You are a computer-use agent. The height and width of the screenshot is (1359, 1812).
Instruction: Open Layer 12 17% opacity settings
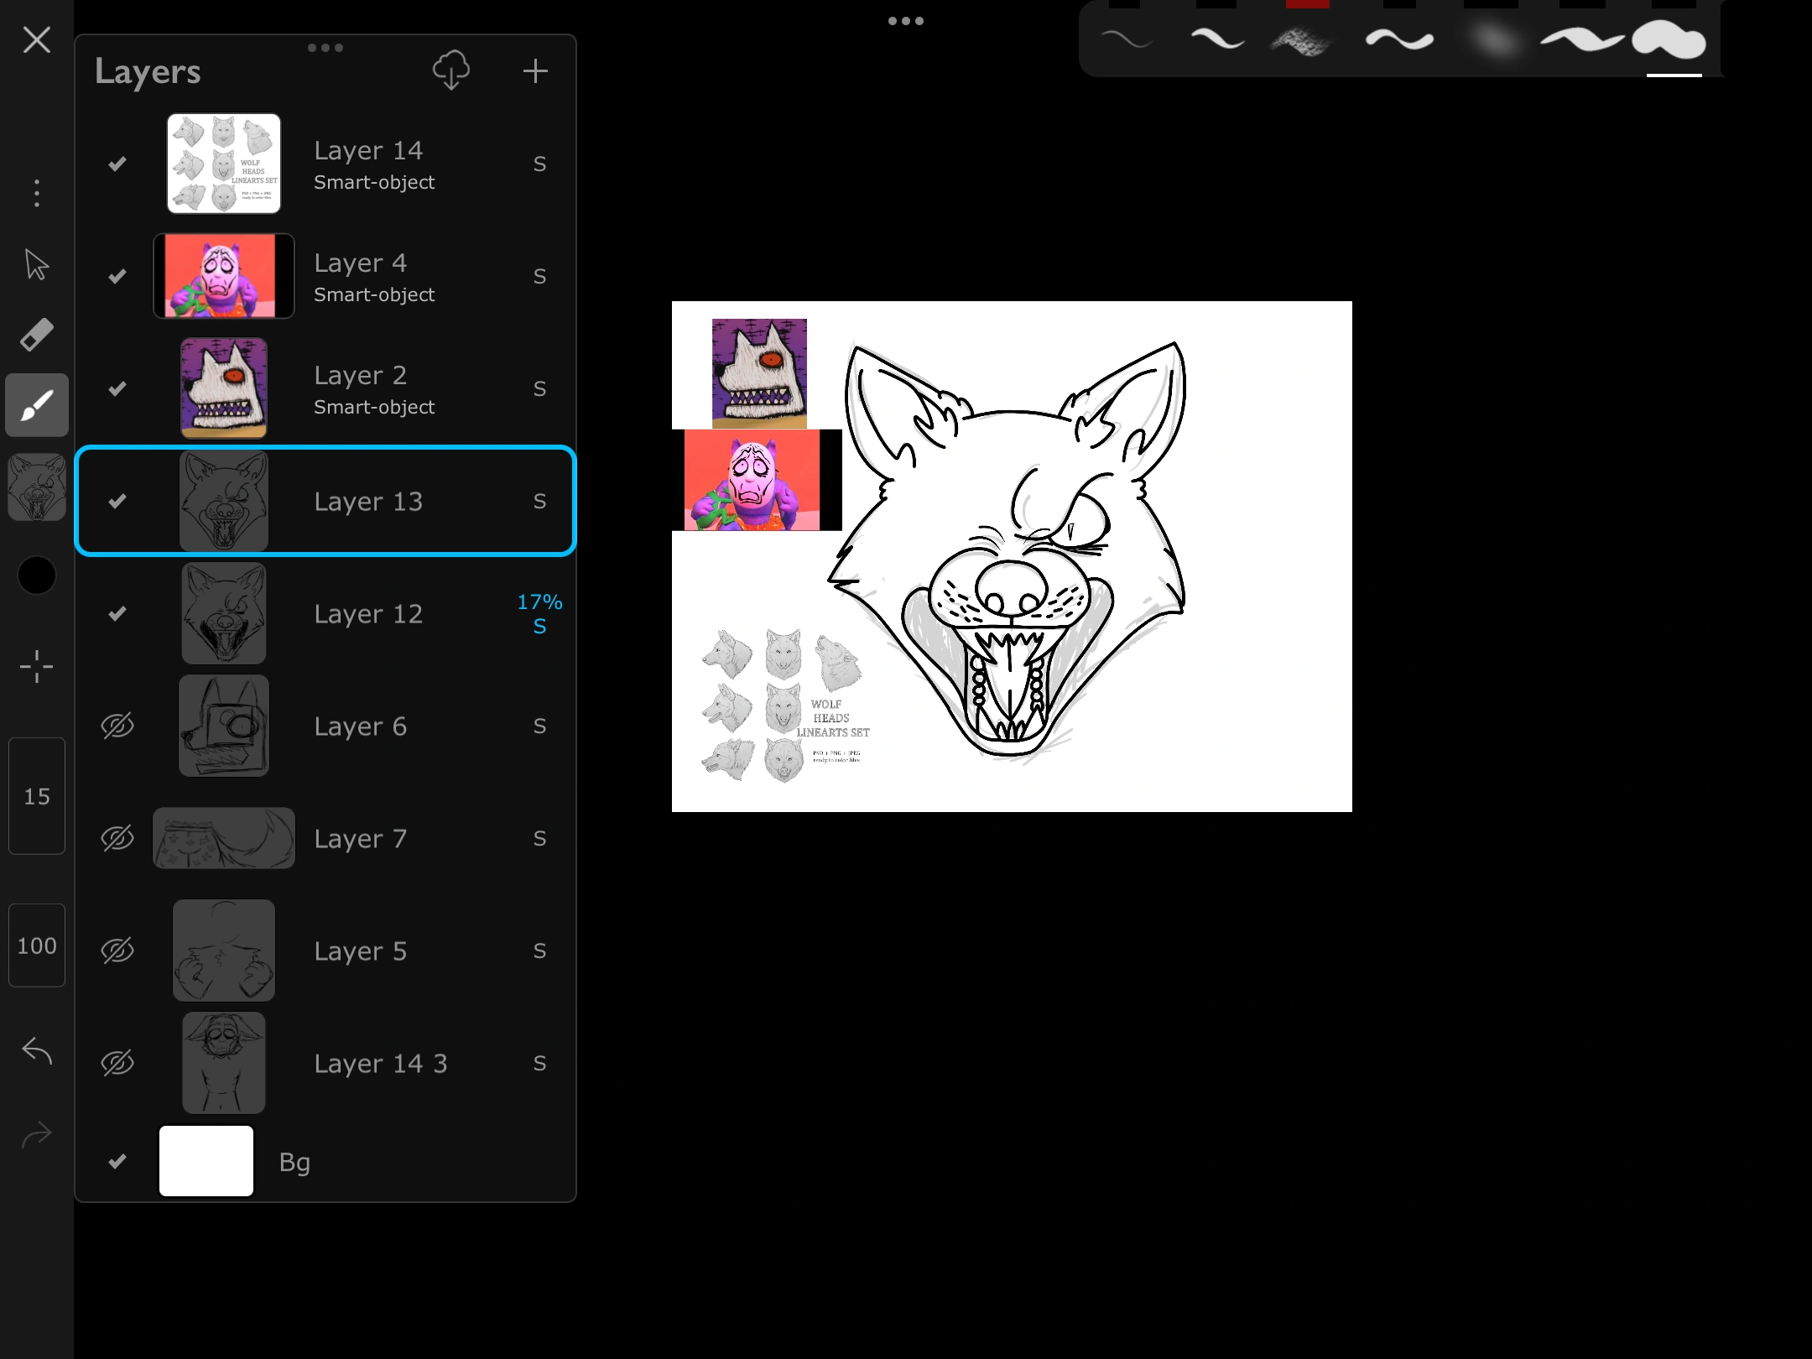point(539,602)
